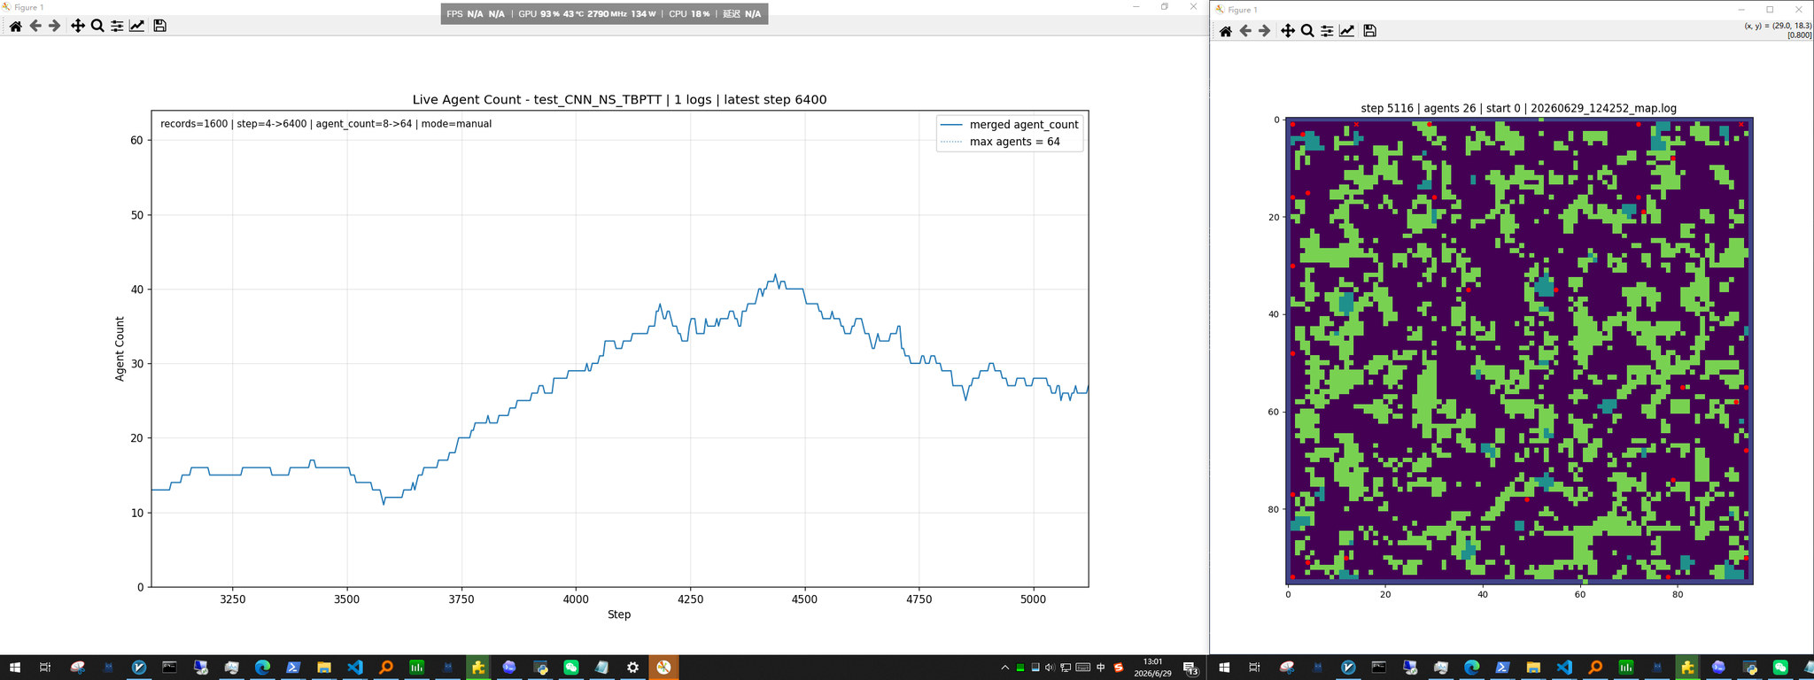The width and height of the screenshot is (1814, 680).
Task: Select Zoom magnifier in Live Agent Count window
Action: tap(97, 27)
